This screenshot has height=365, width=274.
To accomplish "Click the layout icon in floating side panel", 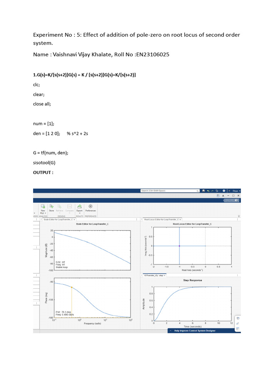I will click(x=238, y=329).
